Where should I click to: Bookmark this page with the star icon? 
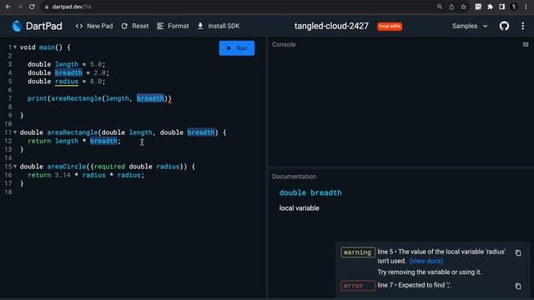click(463, 7)
